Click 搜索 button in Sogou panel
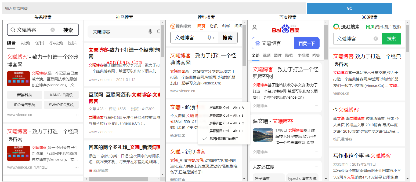This screenshot has width=416, height=182. (x=227, y=38)
